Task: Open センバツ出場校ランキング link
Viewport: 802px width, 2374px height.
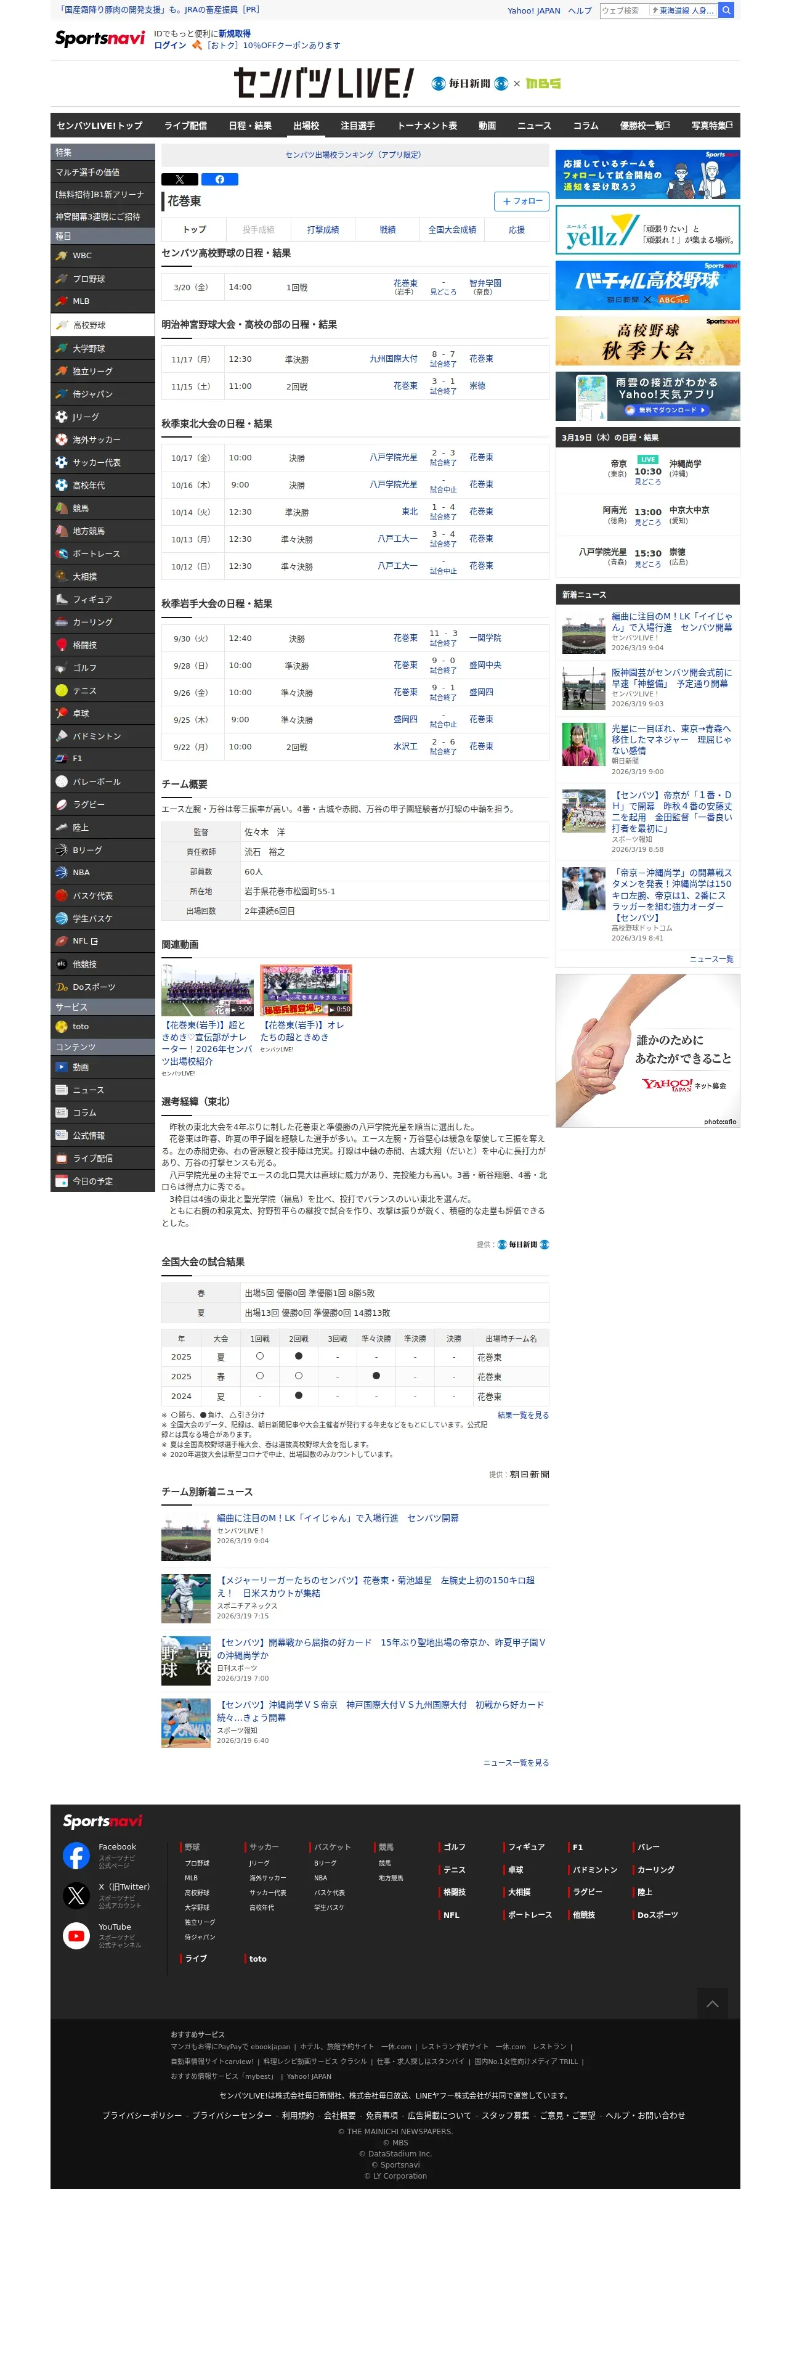Action: [x=354, y=155]
